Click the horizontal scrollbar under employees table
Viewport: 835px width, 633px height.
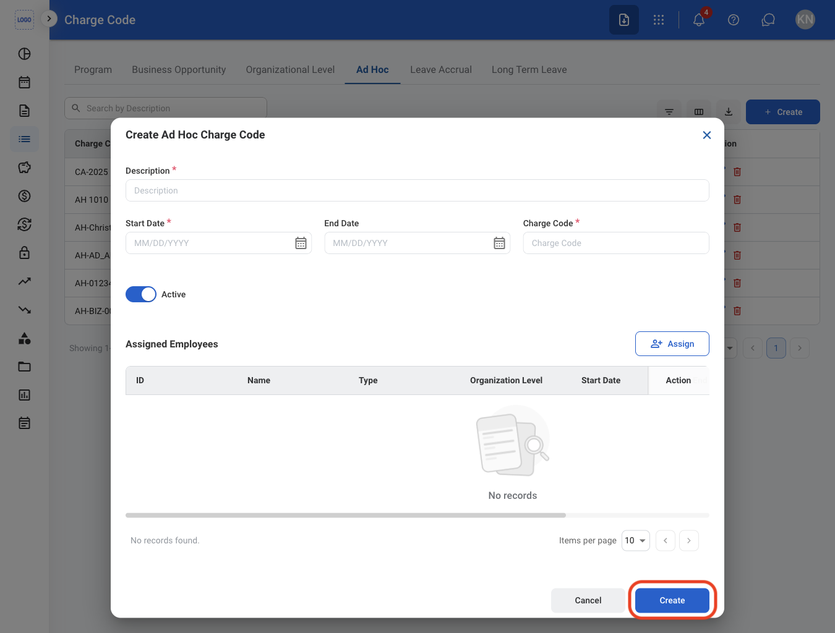pos(346,515)
